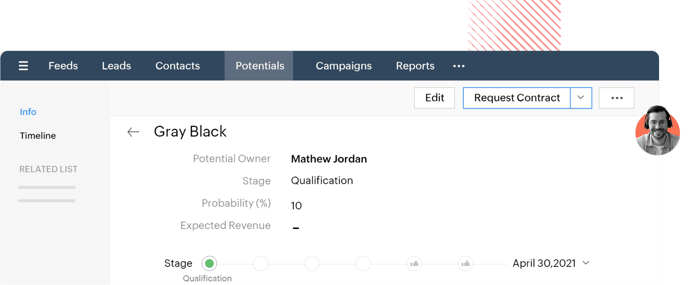This screenshot has width=691, height=285.
Task: Go to the Campaigns tab
Action: 343,66
